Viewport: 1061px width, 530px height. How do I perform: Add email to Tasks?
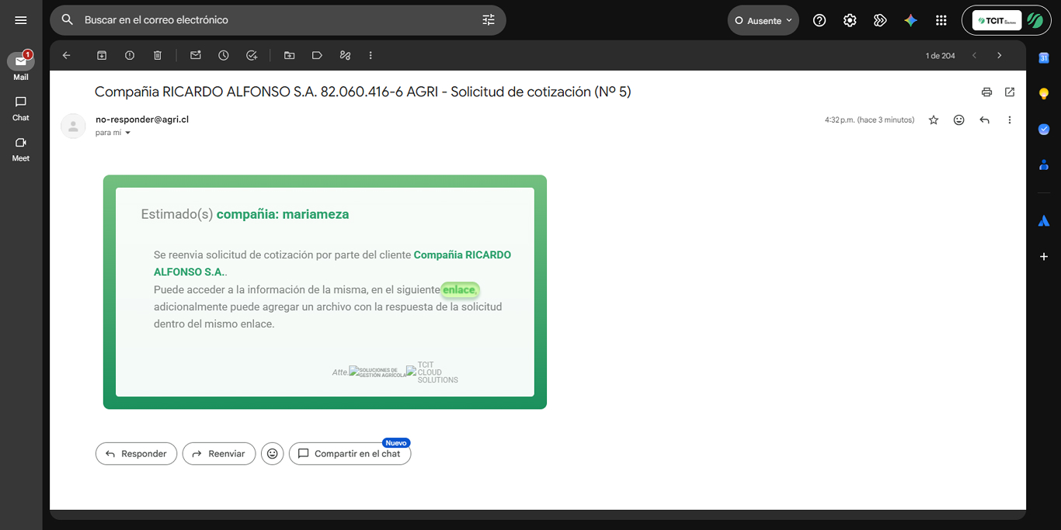click(252, 55)
